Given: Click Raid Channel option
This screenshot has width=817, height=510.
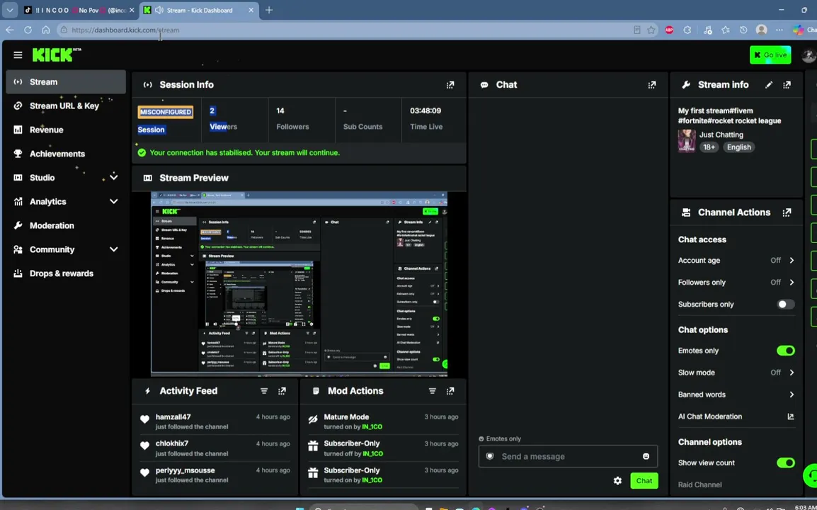Looking at the screenshot, I should pos(699,484).
